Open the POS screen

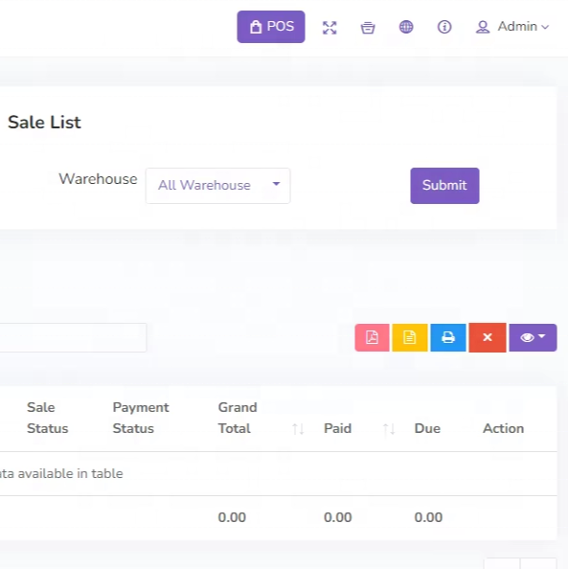(271, 27)
